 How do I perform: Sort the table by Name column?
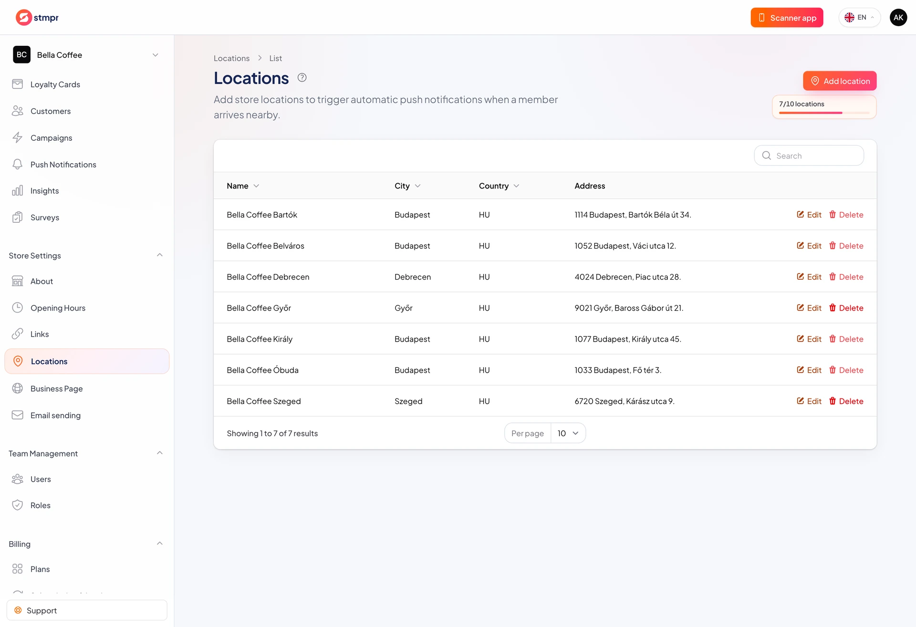243,186
